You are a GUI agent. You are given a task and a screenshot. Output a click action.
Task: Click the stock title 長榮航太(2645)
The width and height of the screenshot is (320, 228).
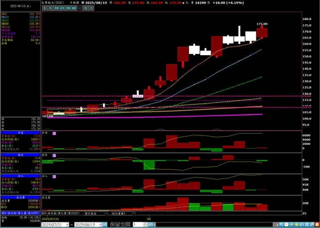coord(53,3)
